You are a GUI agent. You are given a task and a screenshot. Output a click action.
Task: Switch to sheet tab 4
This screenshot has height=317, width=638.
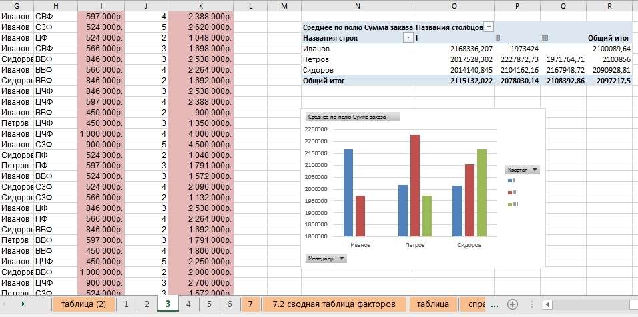188,304
